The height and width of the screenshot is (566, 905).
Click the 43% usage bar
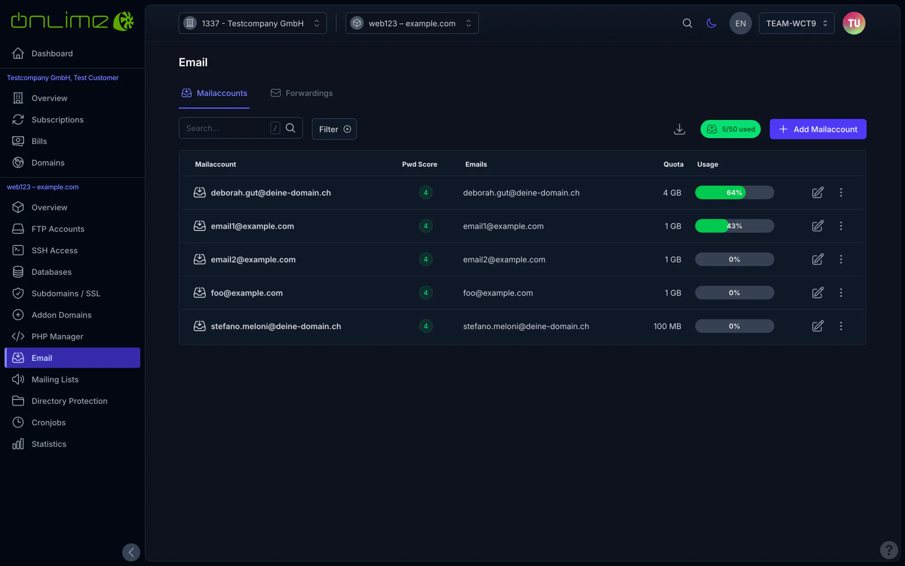[x=734, y=226]
